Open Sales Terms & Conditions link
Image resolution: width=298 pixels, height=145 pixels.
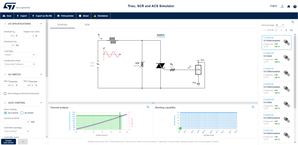click(147, 142)
